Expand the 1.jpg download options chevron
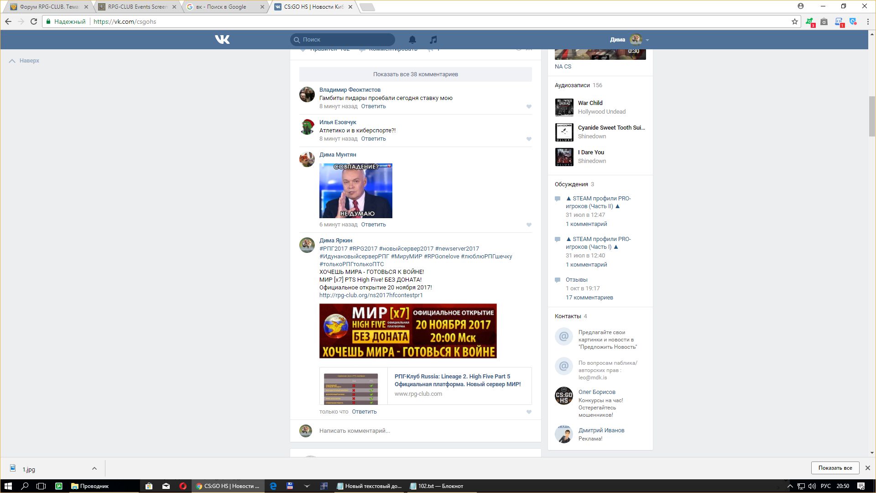Viewport: 876px width, 493px height. (94, 468)
